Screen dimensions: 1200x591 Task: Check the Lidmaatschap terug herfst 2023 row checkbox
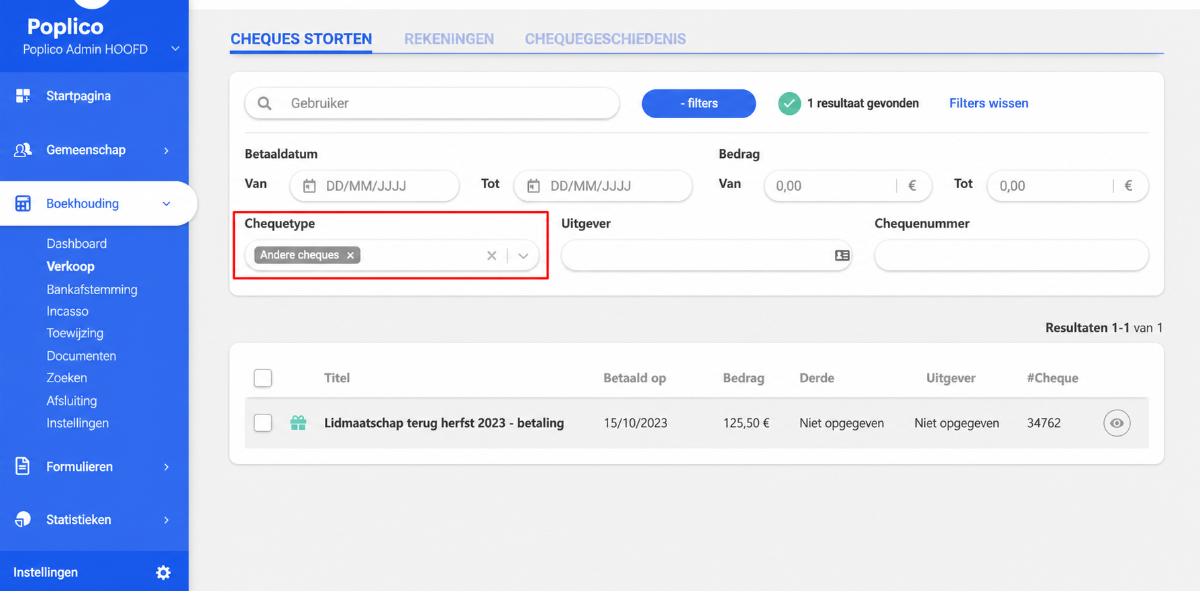tap(263, 423)
